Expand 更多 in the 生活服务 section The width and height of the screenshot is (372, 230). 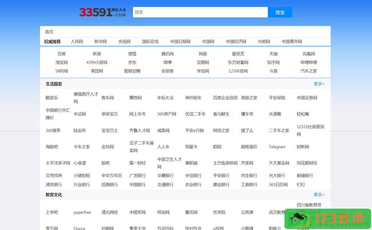tap(319, 84)
